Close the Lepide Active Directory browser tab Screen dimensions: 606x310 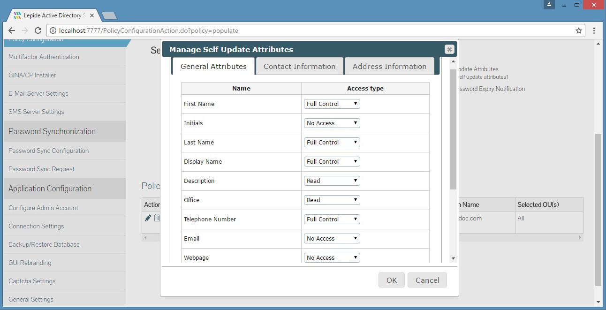tap(92, 15)
